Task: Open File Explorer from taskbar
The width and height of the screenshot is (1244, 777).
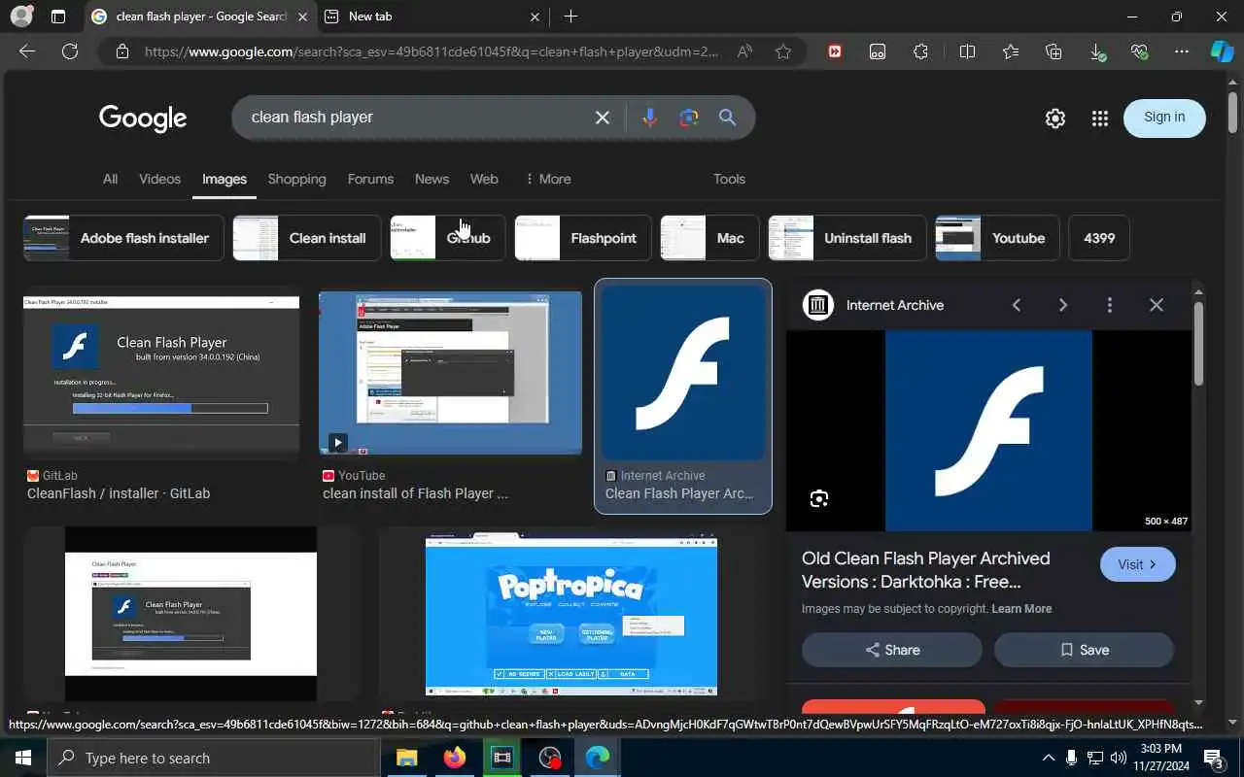Action: pyautogui.click(x=406, y=758)
